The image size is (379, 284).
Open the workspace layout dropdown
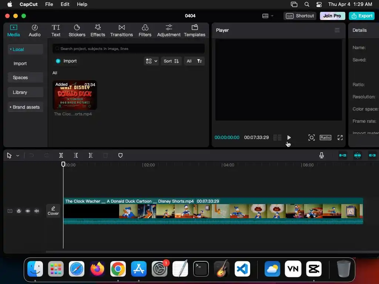coord(268,16)
